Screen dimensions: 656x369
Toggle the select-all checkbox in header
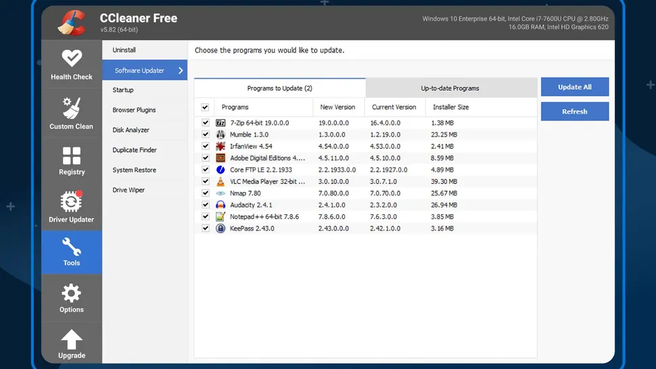coord(205,107)
